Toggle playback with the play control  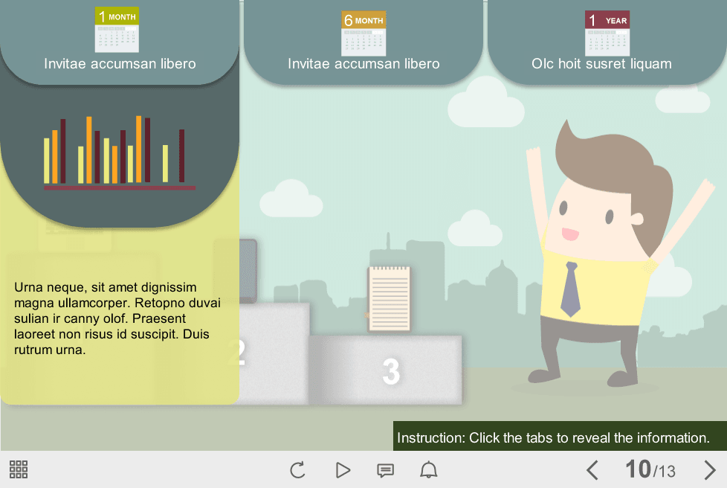click(342, 469)
